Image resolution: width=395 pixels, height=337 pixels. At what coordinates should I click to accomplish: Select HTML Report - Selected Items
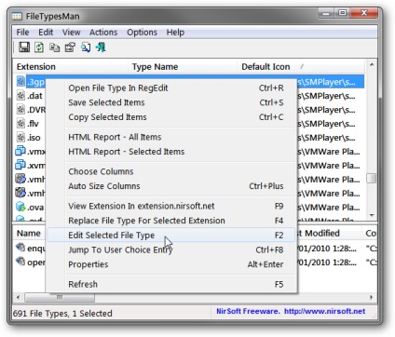click(171, 152)
